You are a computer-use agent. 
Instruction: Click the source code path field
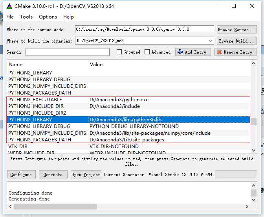pyautogui.click(x=145, y=30)
